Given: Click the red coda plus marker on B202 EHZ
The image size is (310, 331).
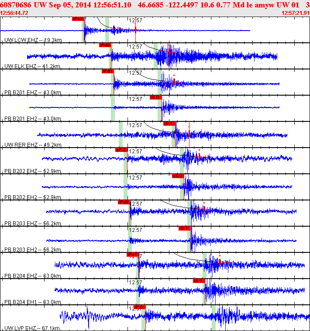Looking at the screenshot, I should [x=199, y=150].
